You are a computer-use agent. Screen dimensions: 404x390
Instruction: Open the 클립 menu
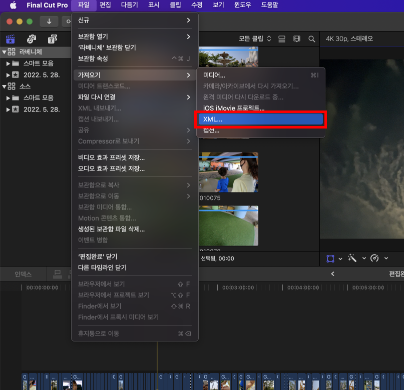click(175, 5)
